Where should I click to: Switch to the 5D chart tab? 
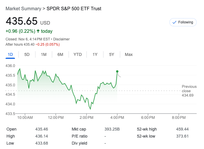27,54
